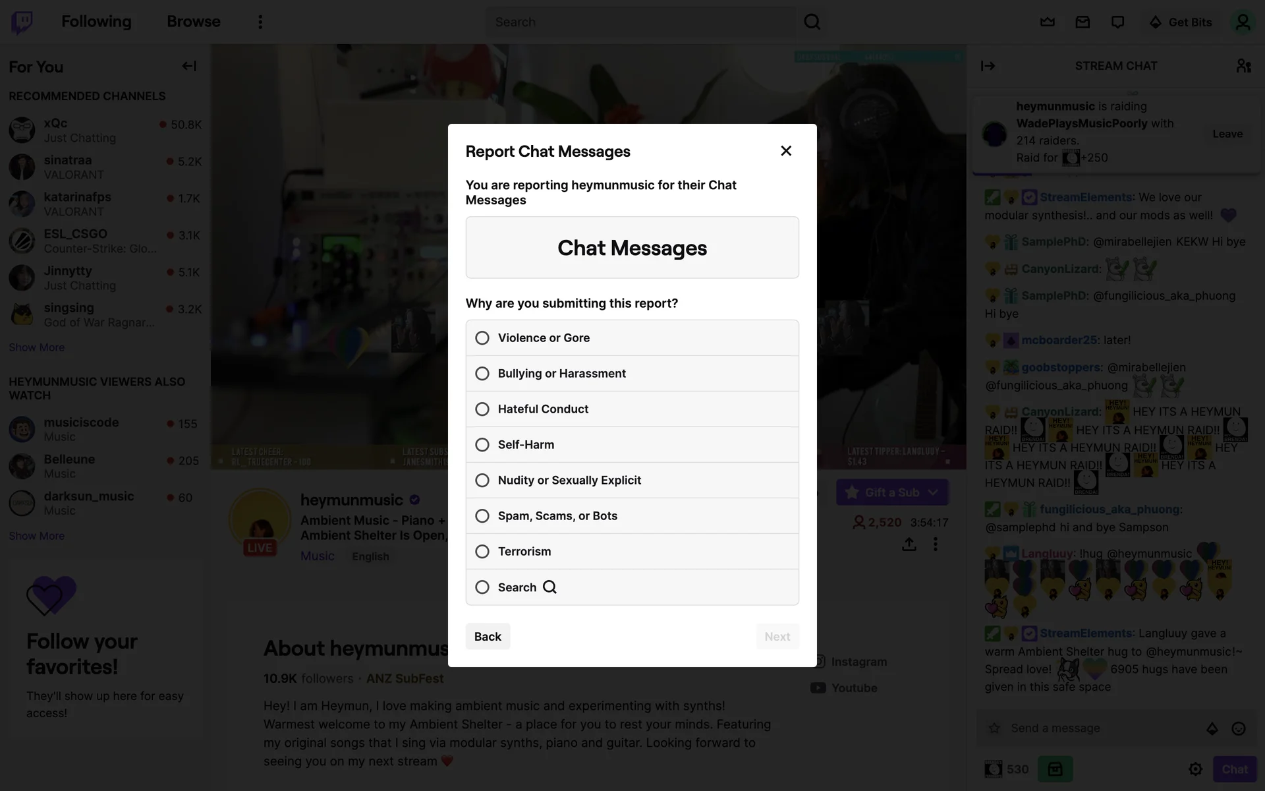This screenshot has width=1265, height=791.
Task: Open the emote picker smiley icon
Action: click(x=1239, y=728)
